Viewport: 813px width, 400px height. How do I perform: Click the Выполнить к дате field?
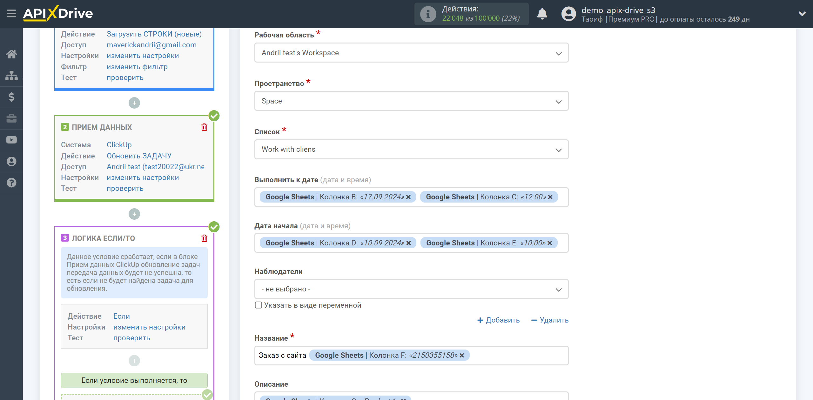(411, 197)
